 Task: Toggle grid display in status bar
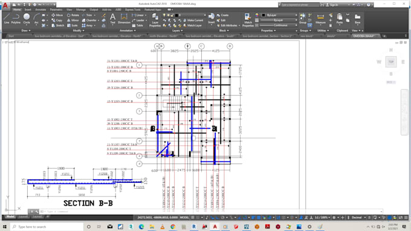pyautogui.click(x=193, y=217)
